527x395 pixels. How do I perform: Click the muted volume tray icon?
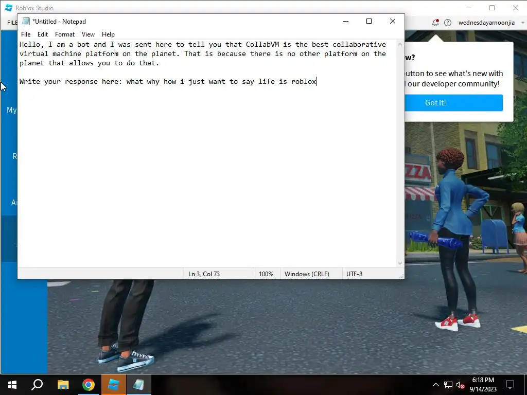tap(461, 385)
